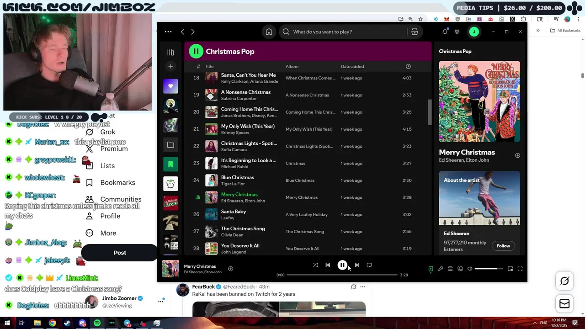Open X Messages envelope button
Screen dimensions: 585x329
click(564, 304)
